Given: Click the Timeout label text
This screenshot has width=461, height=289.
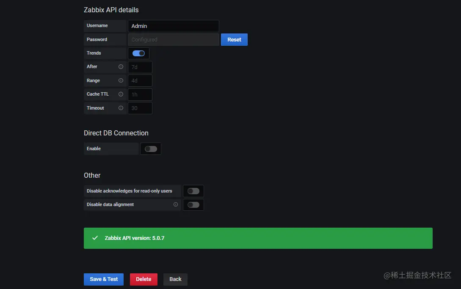Looking at the screenshot, I should click(95, 108).
